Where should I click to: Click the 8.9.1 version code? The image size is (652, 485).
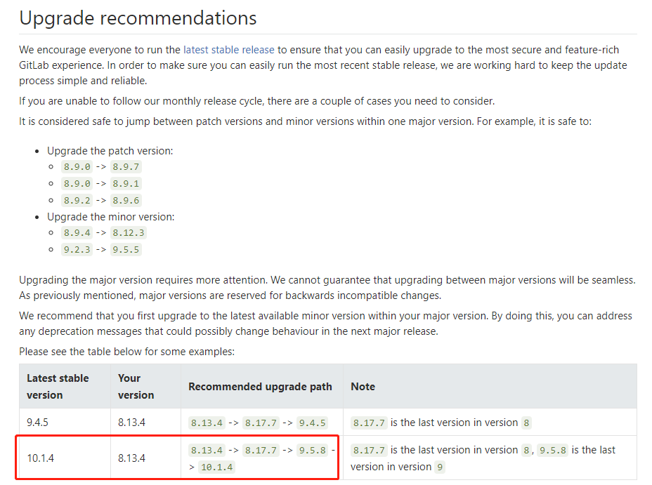coord(126,184)
